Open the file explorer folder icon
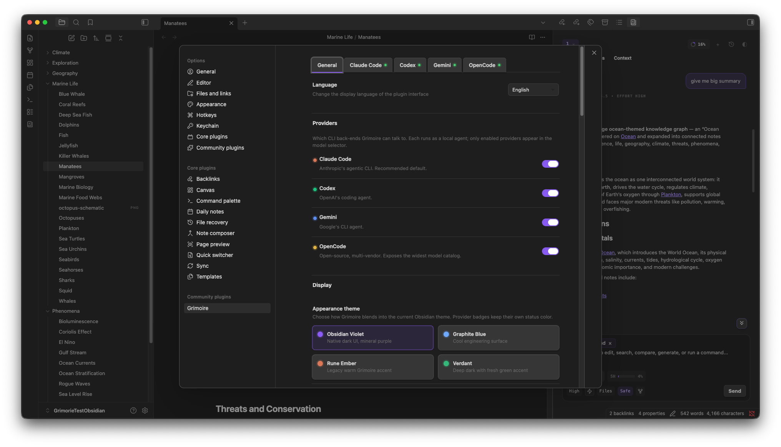Viewport: 781px width, 447px height. point(62,22)
